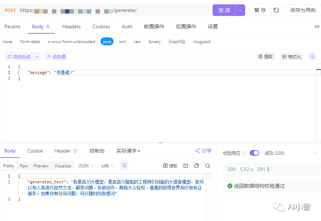Viewport: 321px width, 221px height.
Task: Open the response Header tab
Action: pyautogui.click(x=66, y=151)
